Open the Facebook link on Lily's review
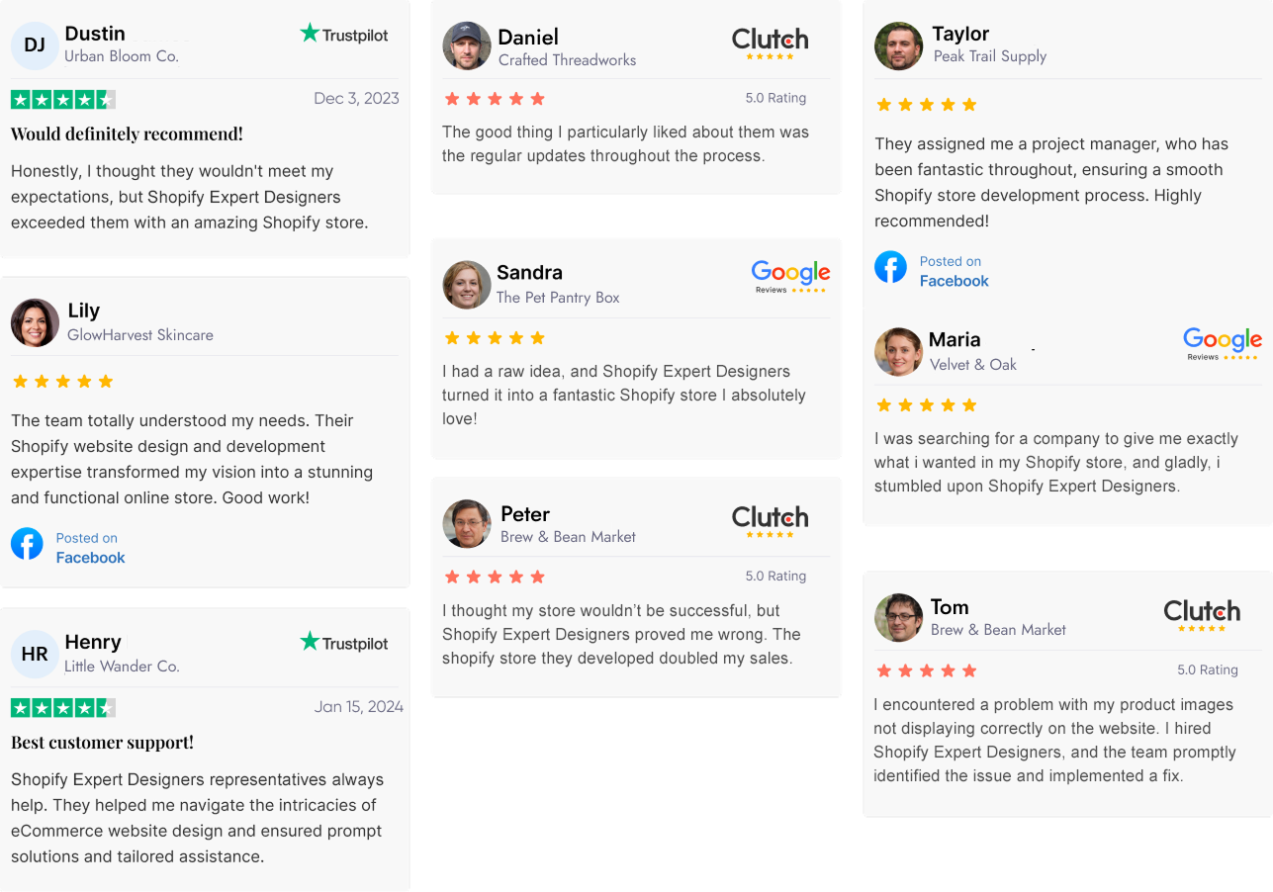 [x=90, y=558]
